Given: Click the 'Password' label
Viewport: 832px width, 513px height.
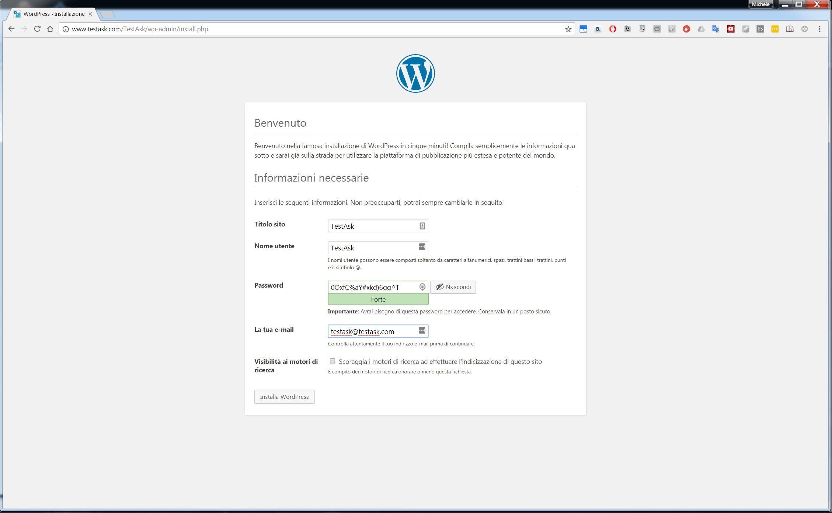Looking at the screenshot, I should (269, 285).
